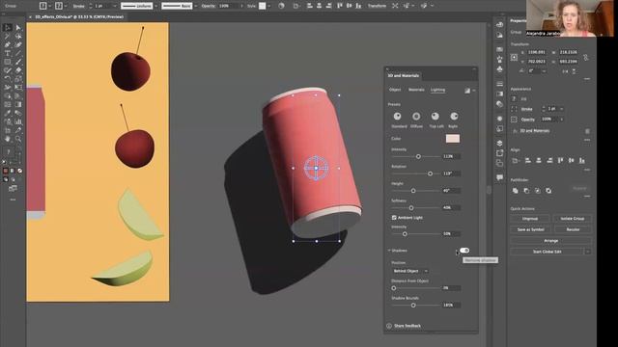Click the Arrange button
This screenshot has width=618, height=347.
[551, 240]
